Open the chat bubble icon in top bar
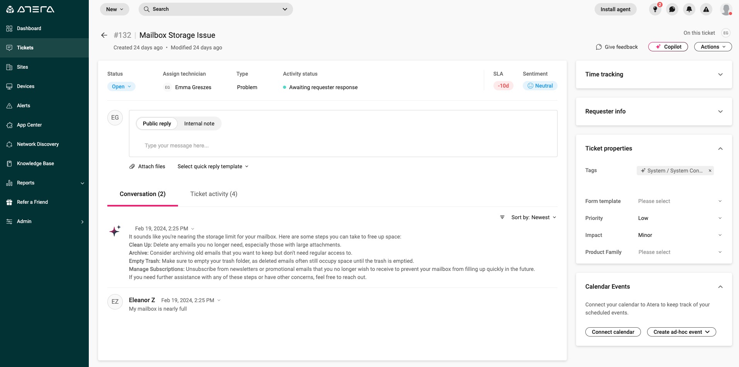Screen dimensions: 739x367 672,9
